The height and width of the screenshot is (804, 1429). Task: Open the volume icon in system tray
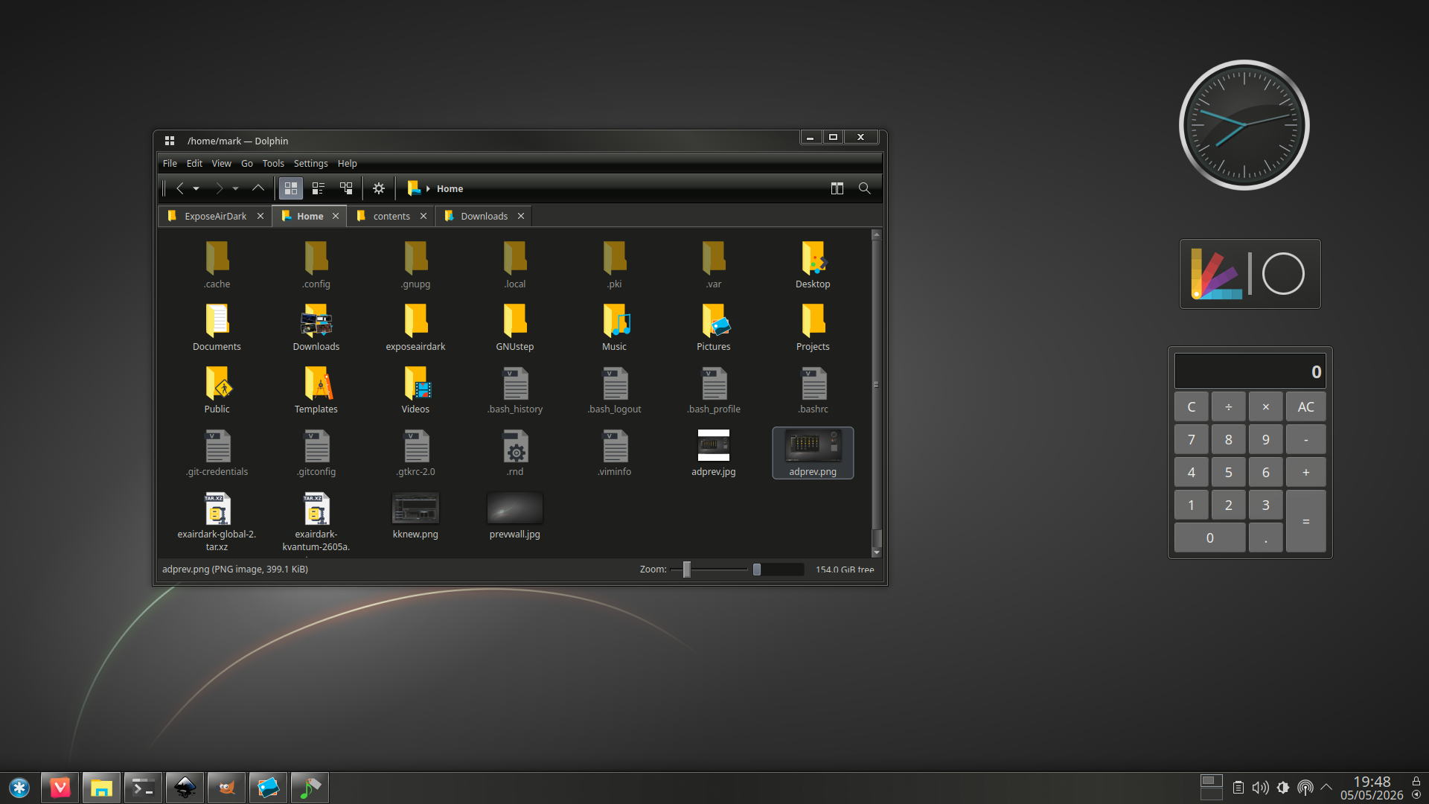pyautogui.click(x=1261, y=788)
